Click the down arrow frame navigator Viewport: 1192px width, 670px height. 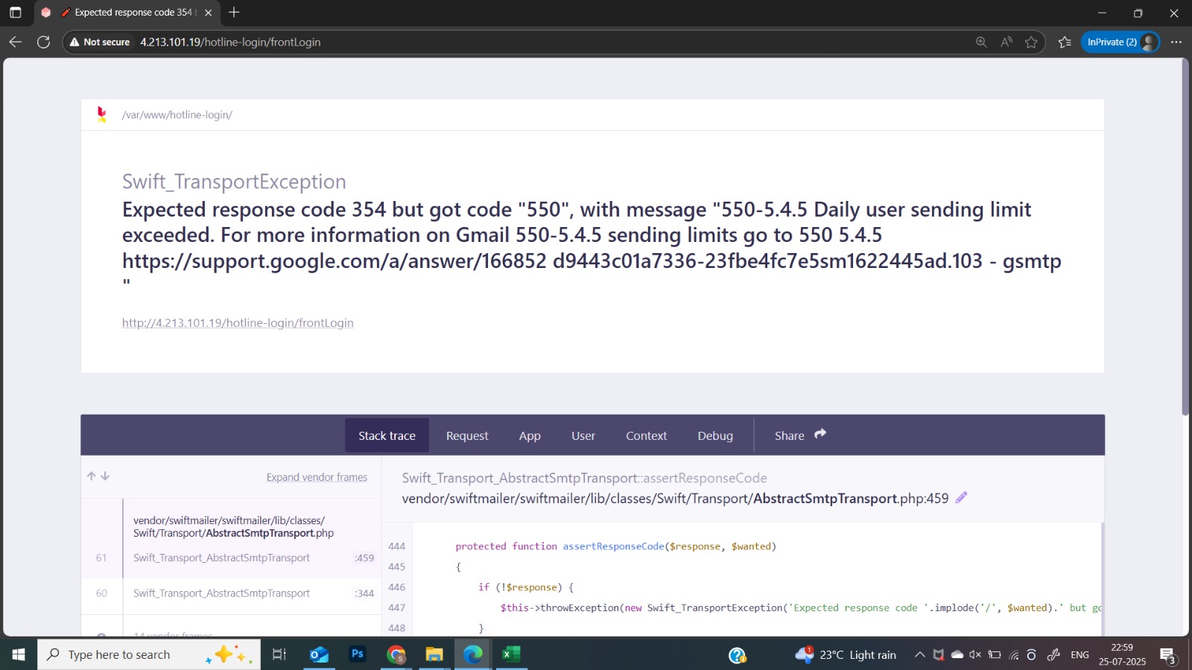click(105, 476)
